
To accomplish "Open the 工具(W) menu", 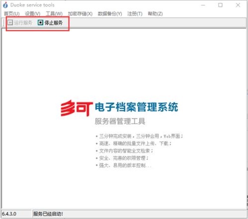I will pos(54,14).
